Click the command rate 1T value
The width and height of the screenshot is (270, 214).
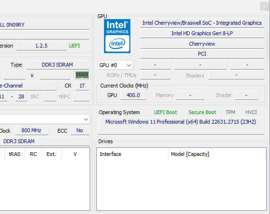[x=82, y=86]
